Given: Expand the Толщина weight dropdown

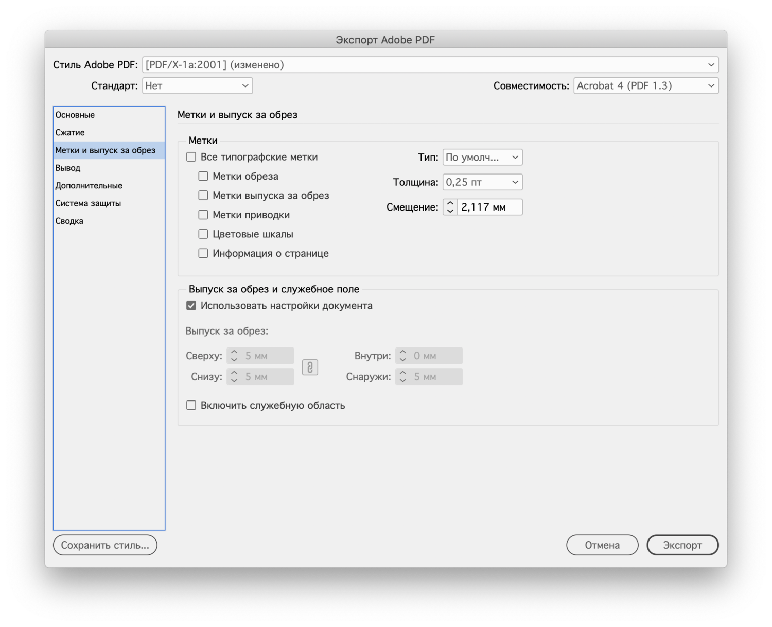Looking at the screenshot, I should [483, 182].
